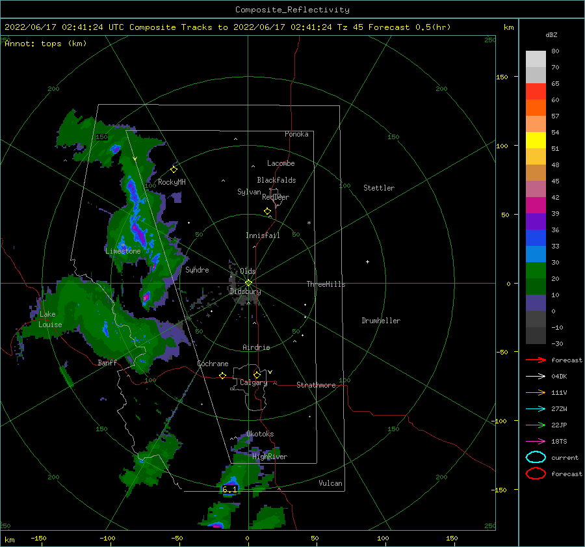
Task: Click the 'Annot: tops (km)' annotation text
Action: (x=45, y=44)
